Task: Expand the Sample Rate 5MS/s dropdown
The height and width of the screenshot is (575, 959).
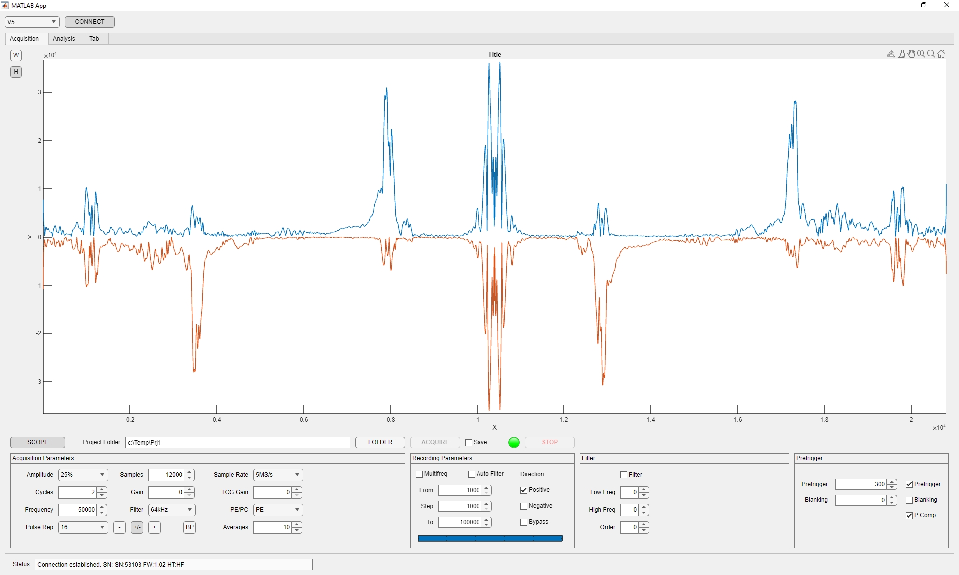Action: tap(278, 475)
